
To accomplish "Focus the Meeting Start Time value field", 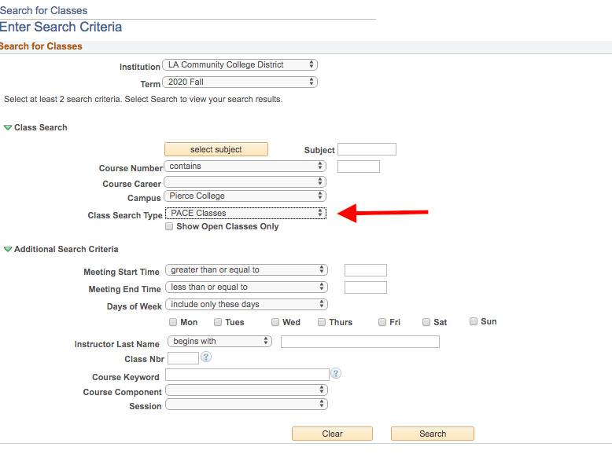I will click(x=366, y=270).
